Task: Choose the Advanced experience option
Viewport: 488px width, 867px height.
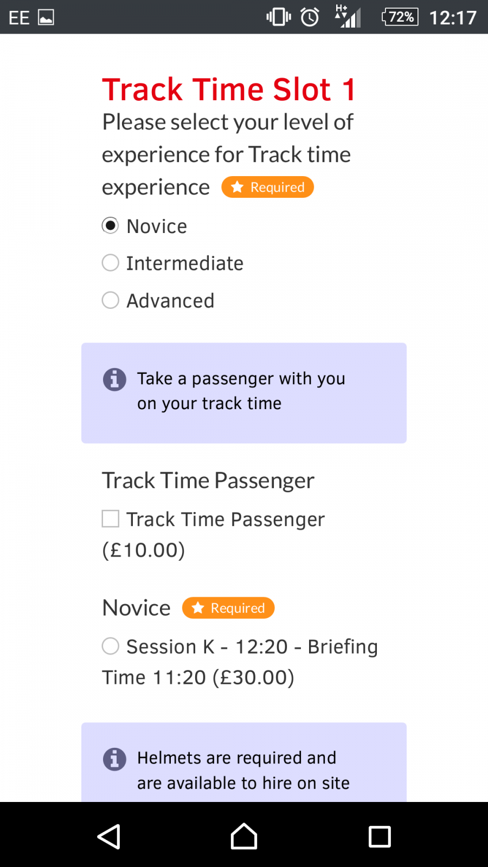Action: [110, 300]
